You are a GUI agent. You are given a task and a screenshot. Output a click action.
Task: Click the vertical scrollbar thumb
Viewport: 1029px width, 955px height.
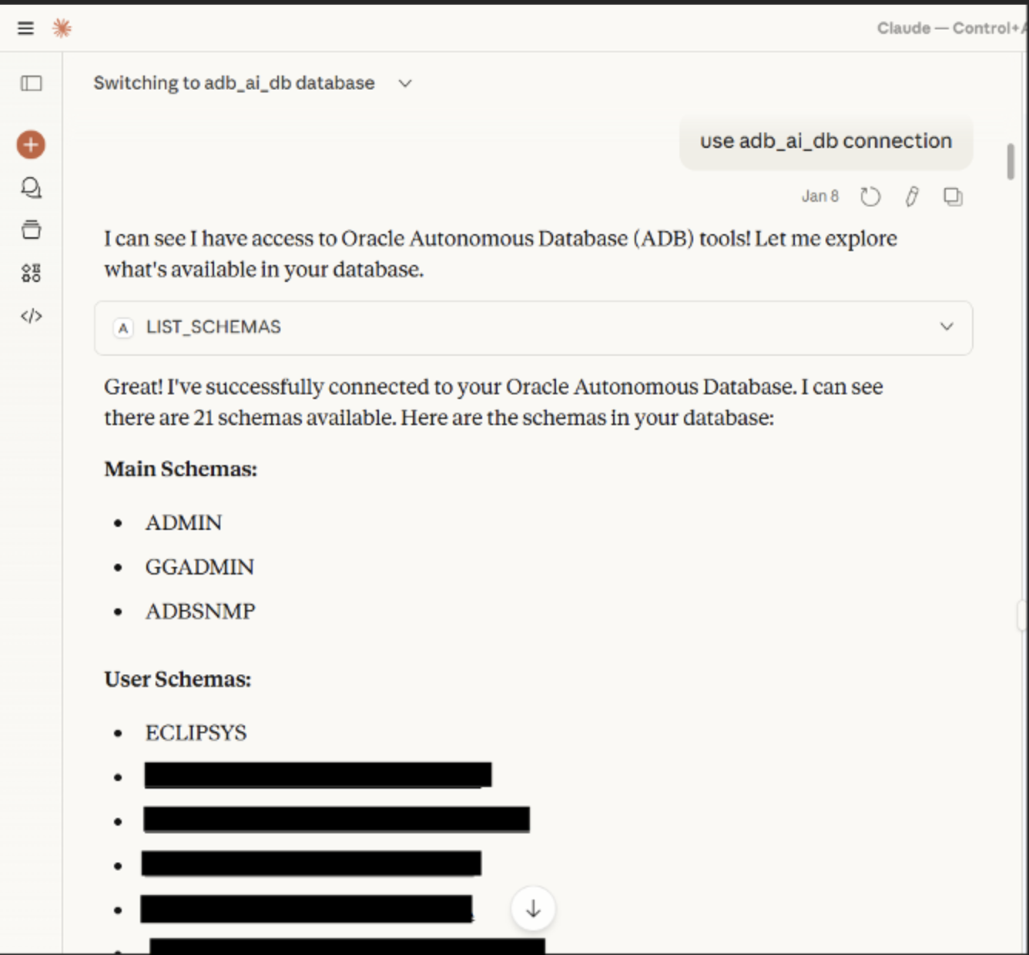(x=1011, y=162)
